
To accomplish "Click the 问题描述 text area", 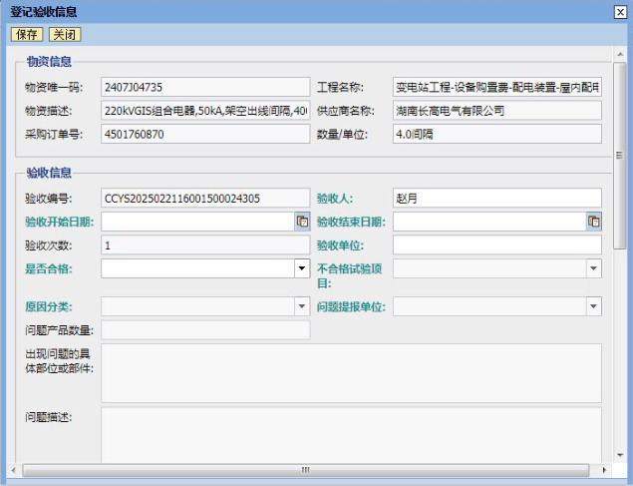I will (351, 434).
